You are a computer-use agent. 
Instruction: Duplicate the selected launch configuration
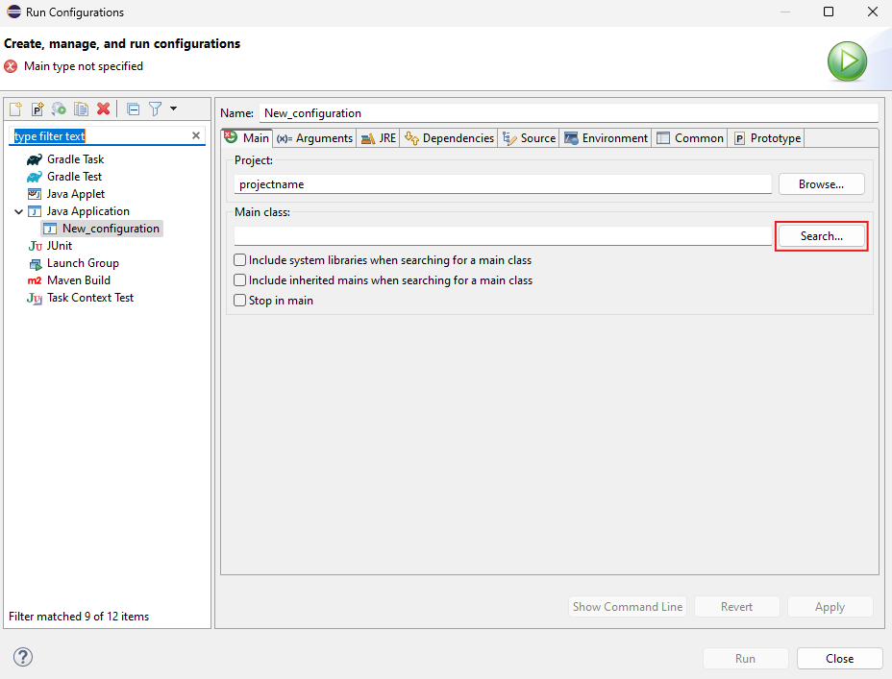click(x=82, y=109)
